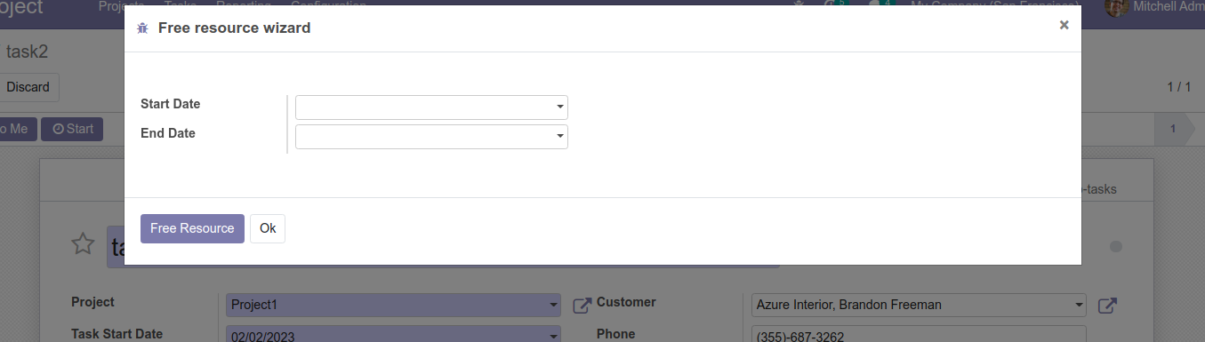Select stage 1 in the status bar
The image size is (1205, 342).
click(x=1173, y=129)
